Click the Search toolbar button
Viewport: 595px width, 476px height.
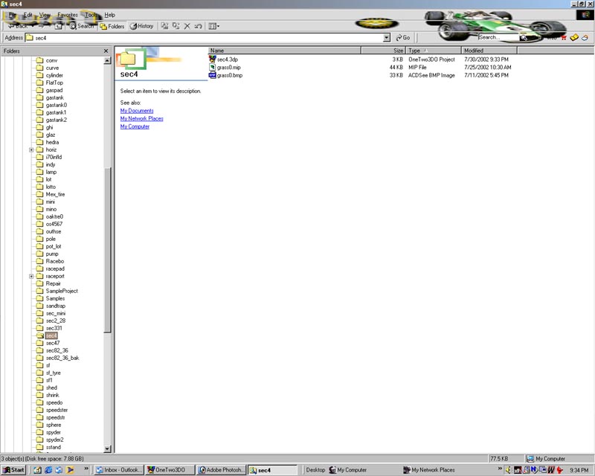coord(82,26)
